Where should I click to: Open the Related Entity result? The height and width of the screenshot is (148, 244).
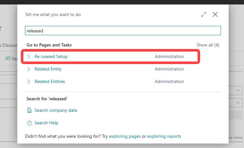48,69
